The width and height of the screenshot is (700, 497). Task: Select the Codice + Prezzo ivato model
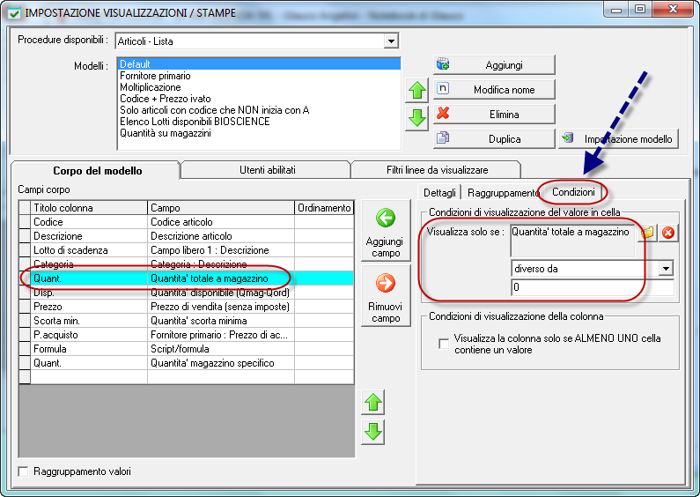(259, 99)
